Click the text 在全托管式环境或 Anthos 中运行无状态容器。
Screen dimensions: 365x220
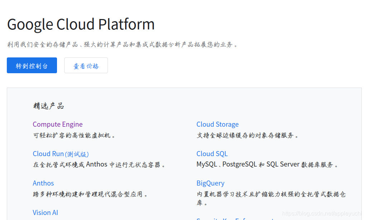pyautogui.click(x=99, y=164)
